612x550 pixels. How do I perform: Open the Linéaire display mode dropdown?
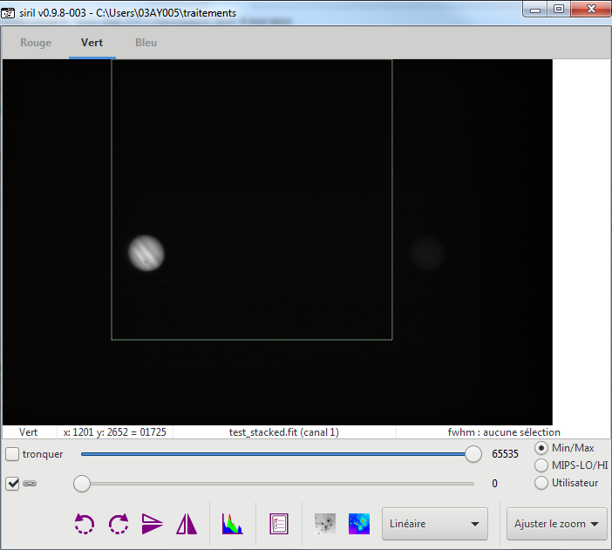click(435, 524)
